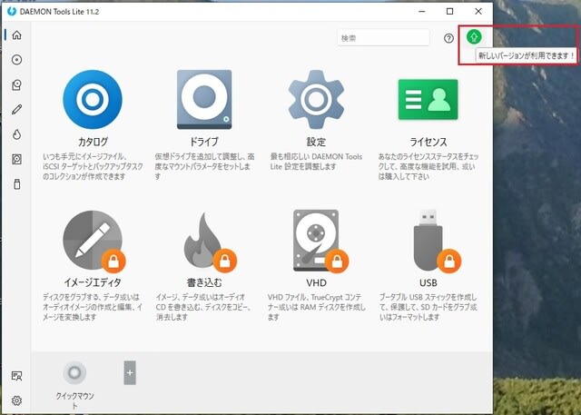
Task: Open the ライセンス green card tile
Action: (428, 99)
